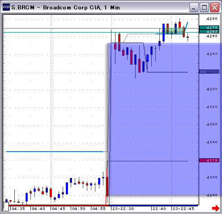Click the 4140 price scale label

tap(212, 142)
